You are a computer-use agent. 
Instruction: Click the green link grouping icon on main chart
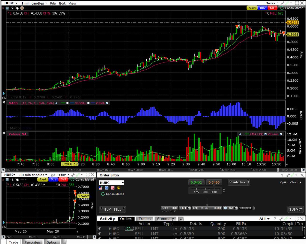(287, 3)
